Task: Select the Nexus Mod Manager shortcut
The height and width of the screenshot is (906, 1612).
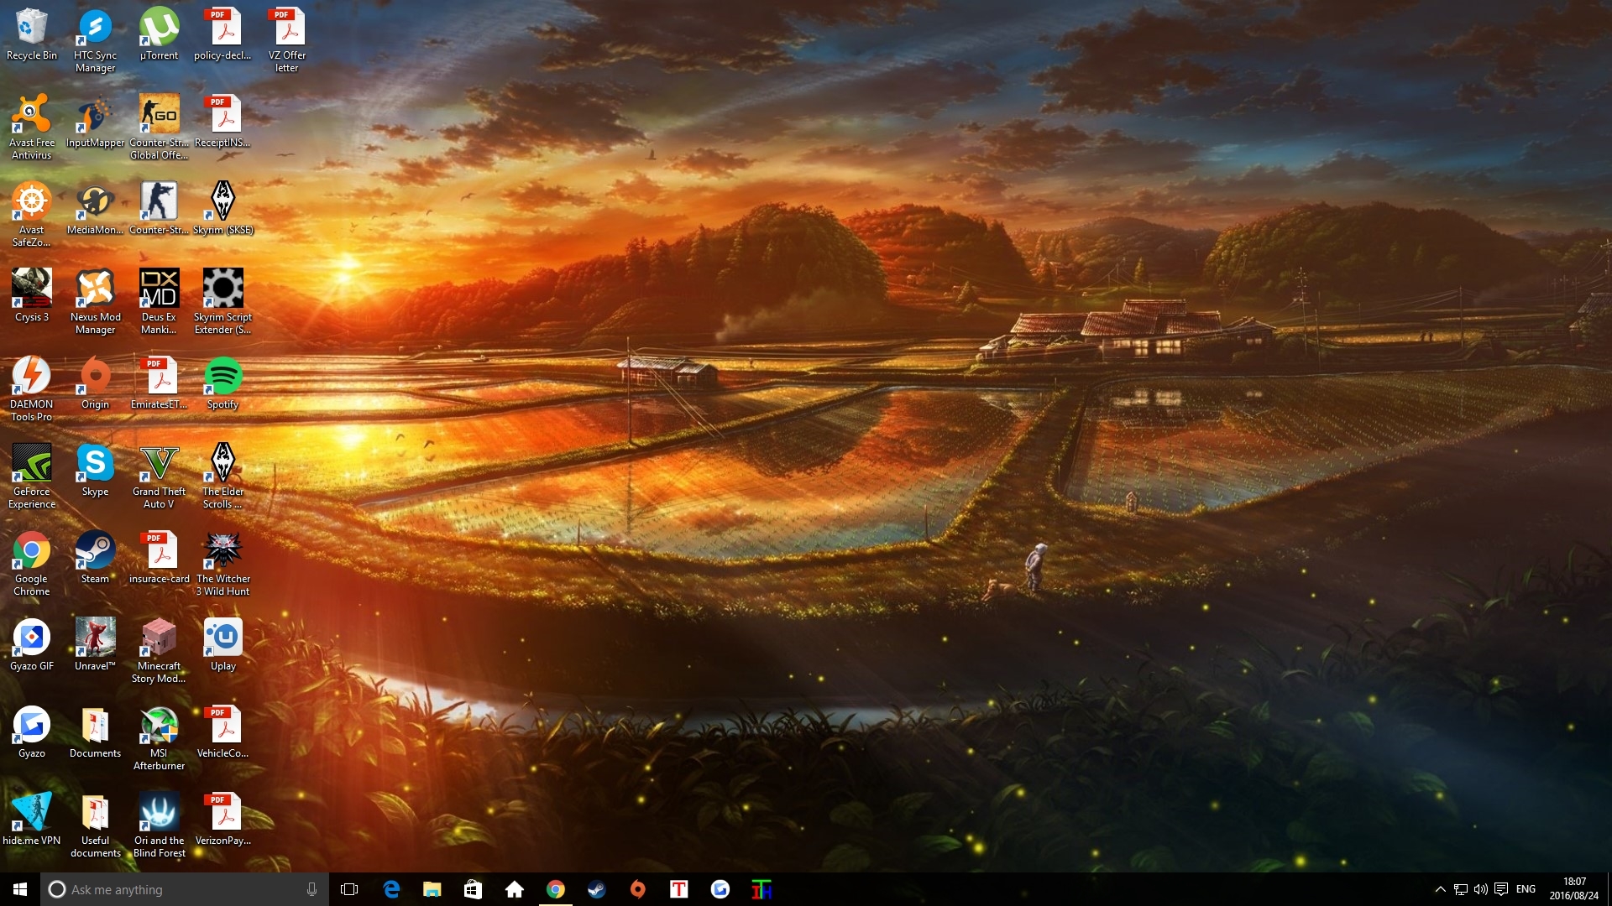Action: 95,289
